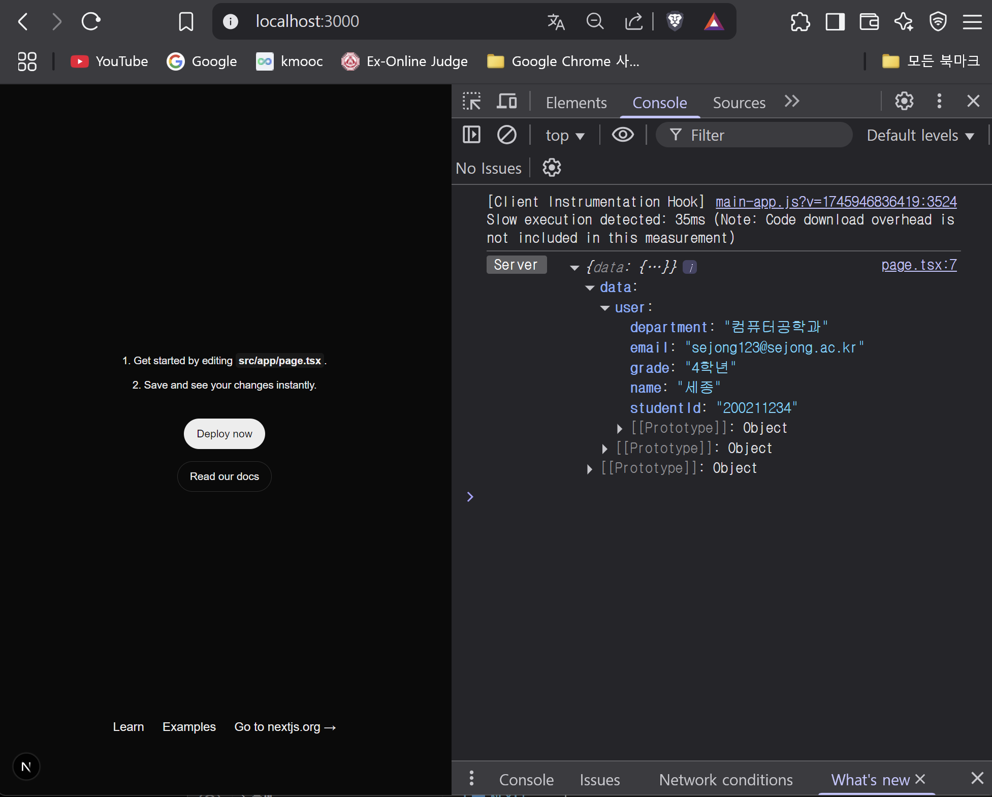
Task: Open the top context dropdown
Action: (565, 136)
